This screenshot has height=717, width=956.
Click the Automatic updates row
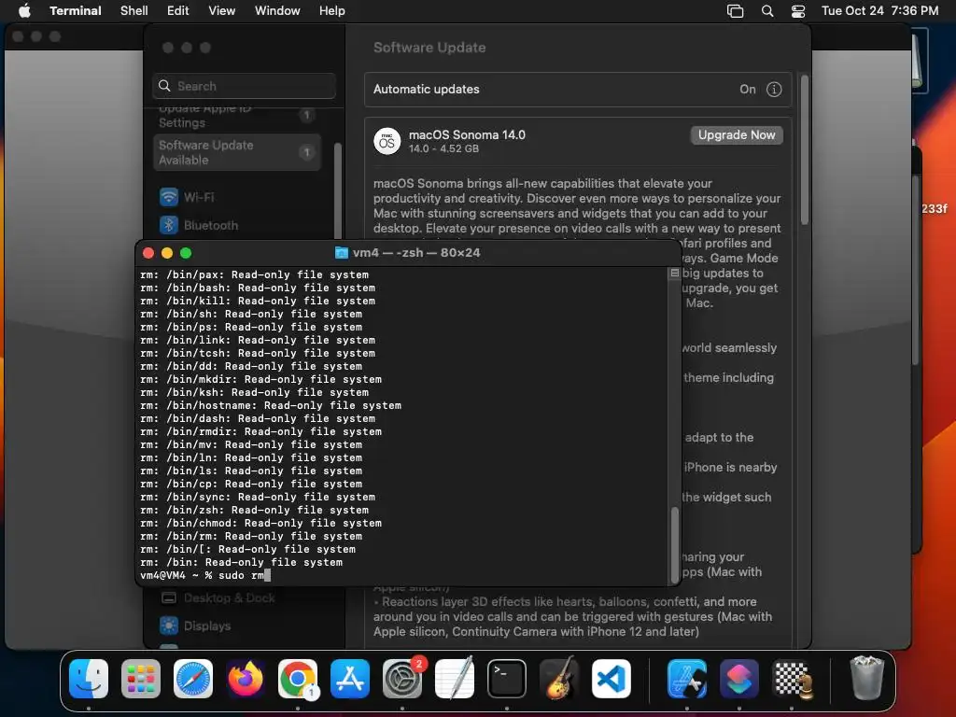pos(577,89)
